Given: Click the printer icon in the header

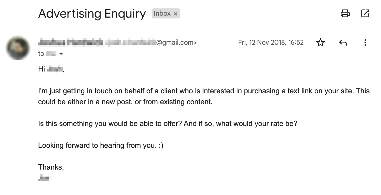Looking at the screenshot, I should coord(345,13).
